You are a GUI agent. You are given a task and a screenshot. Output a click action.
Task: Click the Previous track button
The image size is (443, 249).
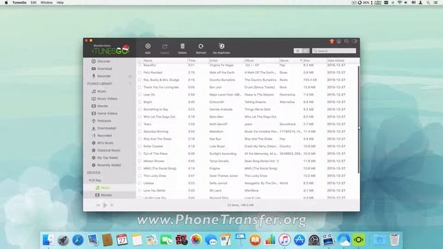98,205
